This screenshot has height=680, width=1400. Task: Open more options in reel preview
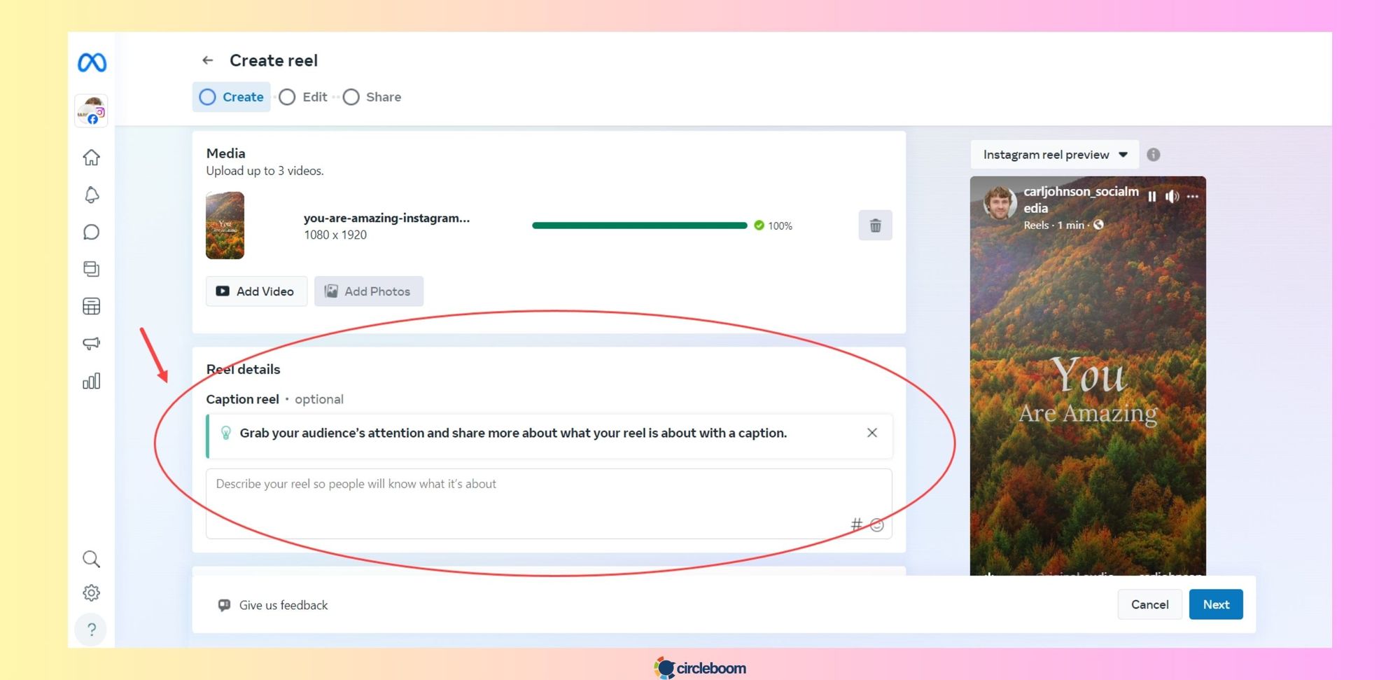coord(1193,197)
